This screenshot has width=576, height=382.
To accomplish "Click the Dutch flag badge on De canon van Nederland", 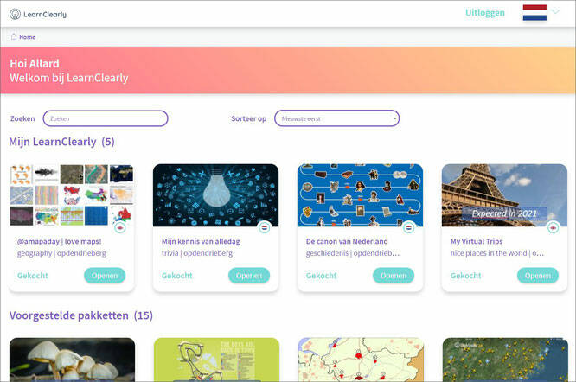I will coord(408,228).
